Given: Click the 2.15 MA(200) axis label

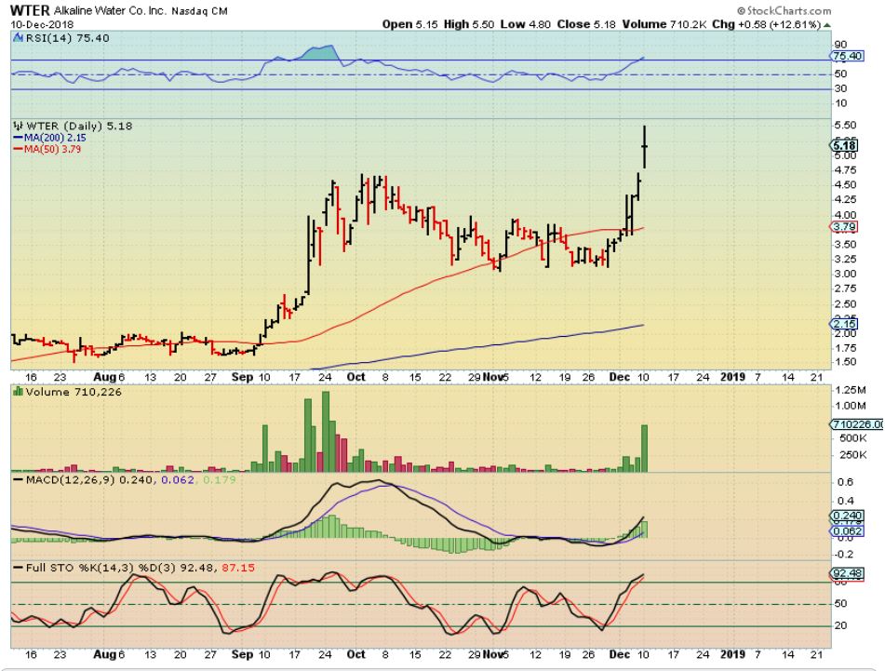Looking at the screenshot, I should coord(844,324).
